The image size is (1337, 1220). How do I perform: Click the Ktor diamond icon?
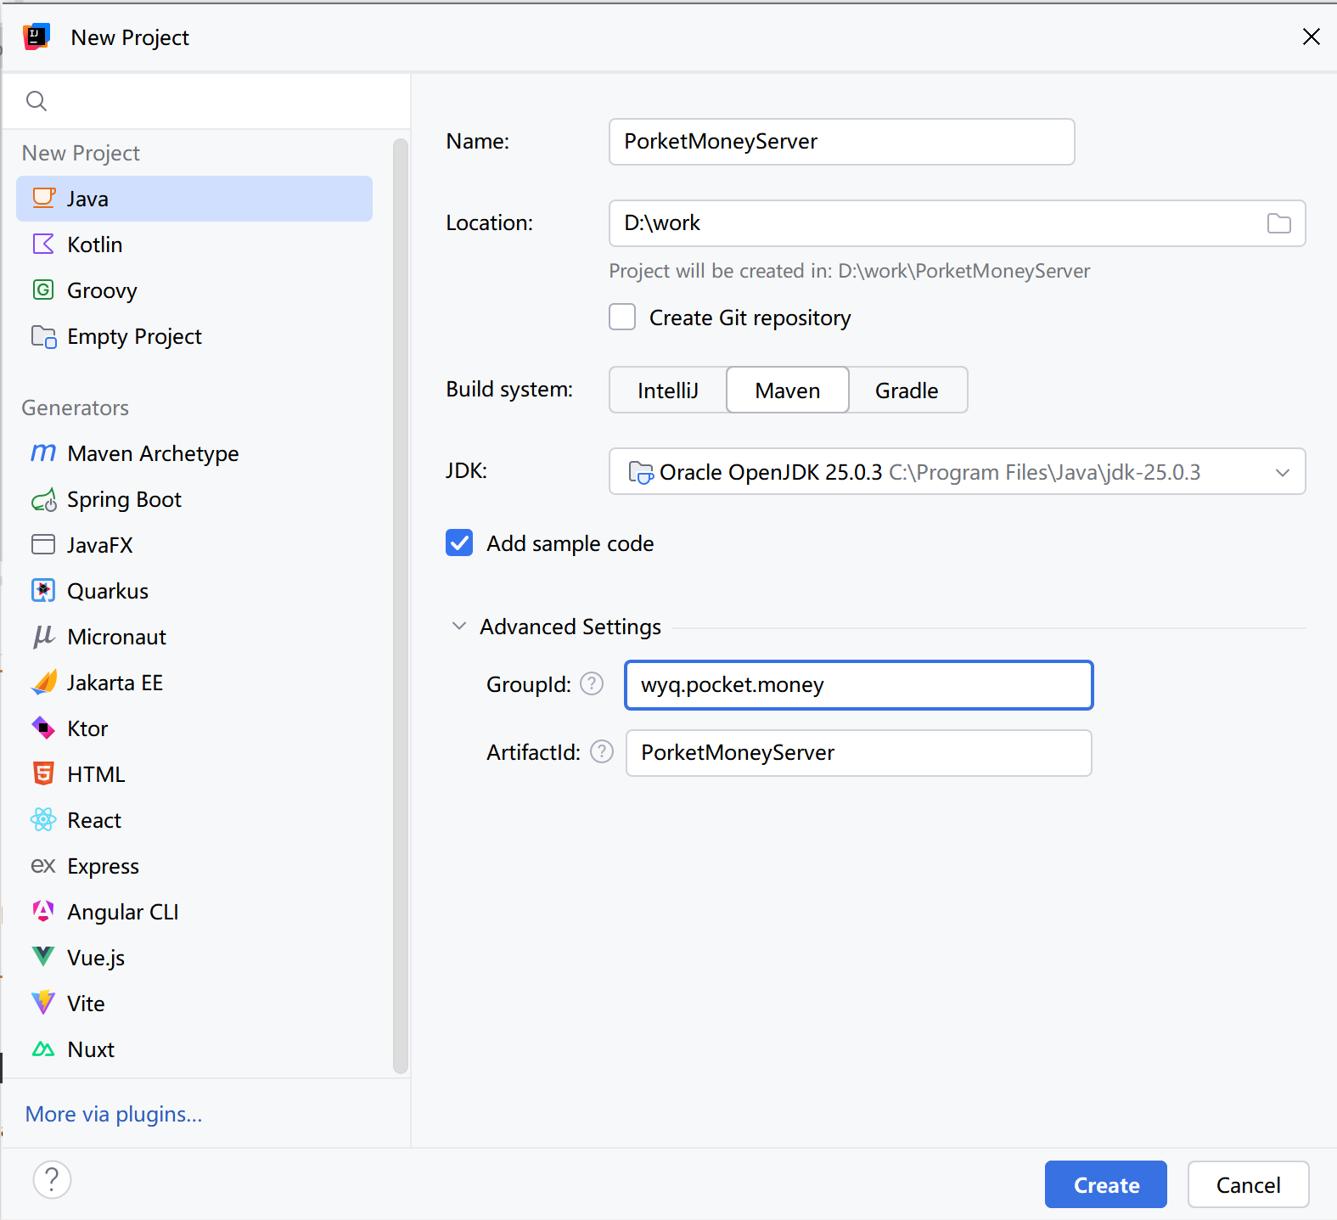point(43,728)
